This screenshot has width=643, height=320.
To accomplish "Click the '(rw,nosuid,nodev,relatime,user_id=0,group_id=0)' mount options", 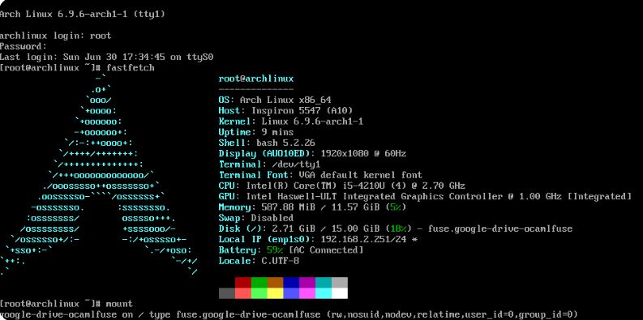I will click(x=452, y=314).
